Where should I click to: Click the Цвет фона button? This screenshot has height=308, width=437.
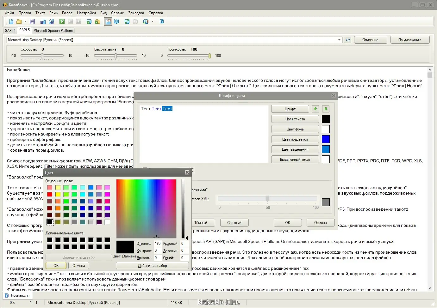295,129
